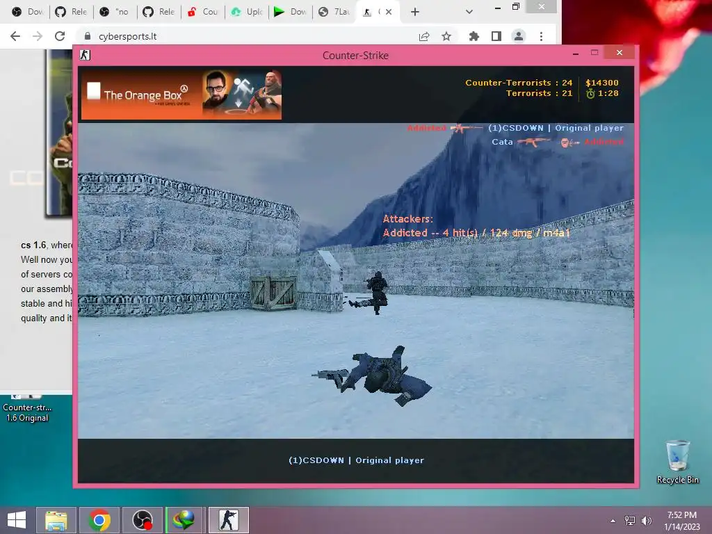Image resolution: width=712 pixels, height=534 pixels.
Task: Click Chrome's forward arrow
Action: click(x=38, y=36)
